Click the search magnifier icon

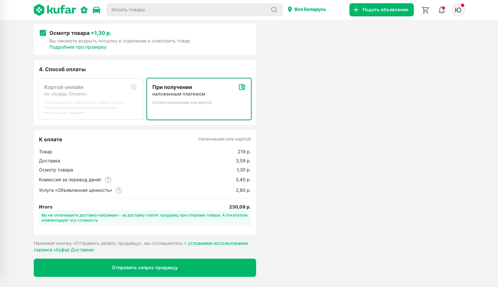[274, 10]
